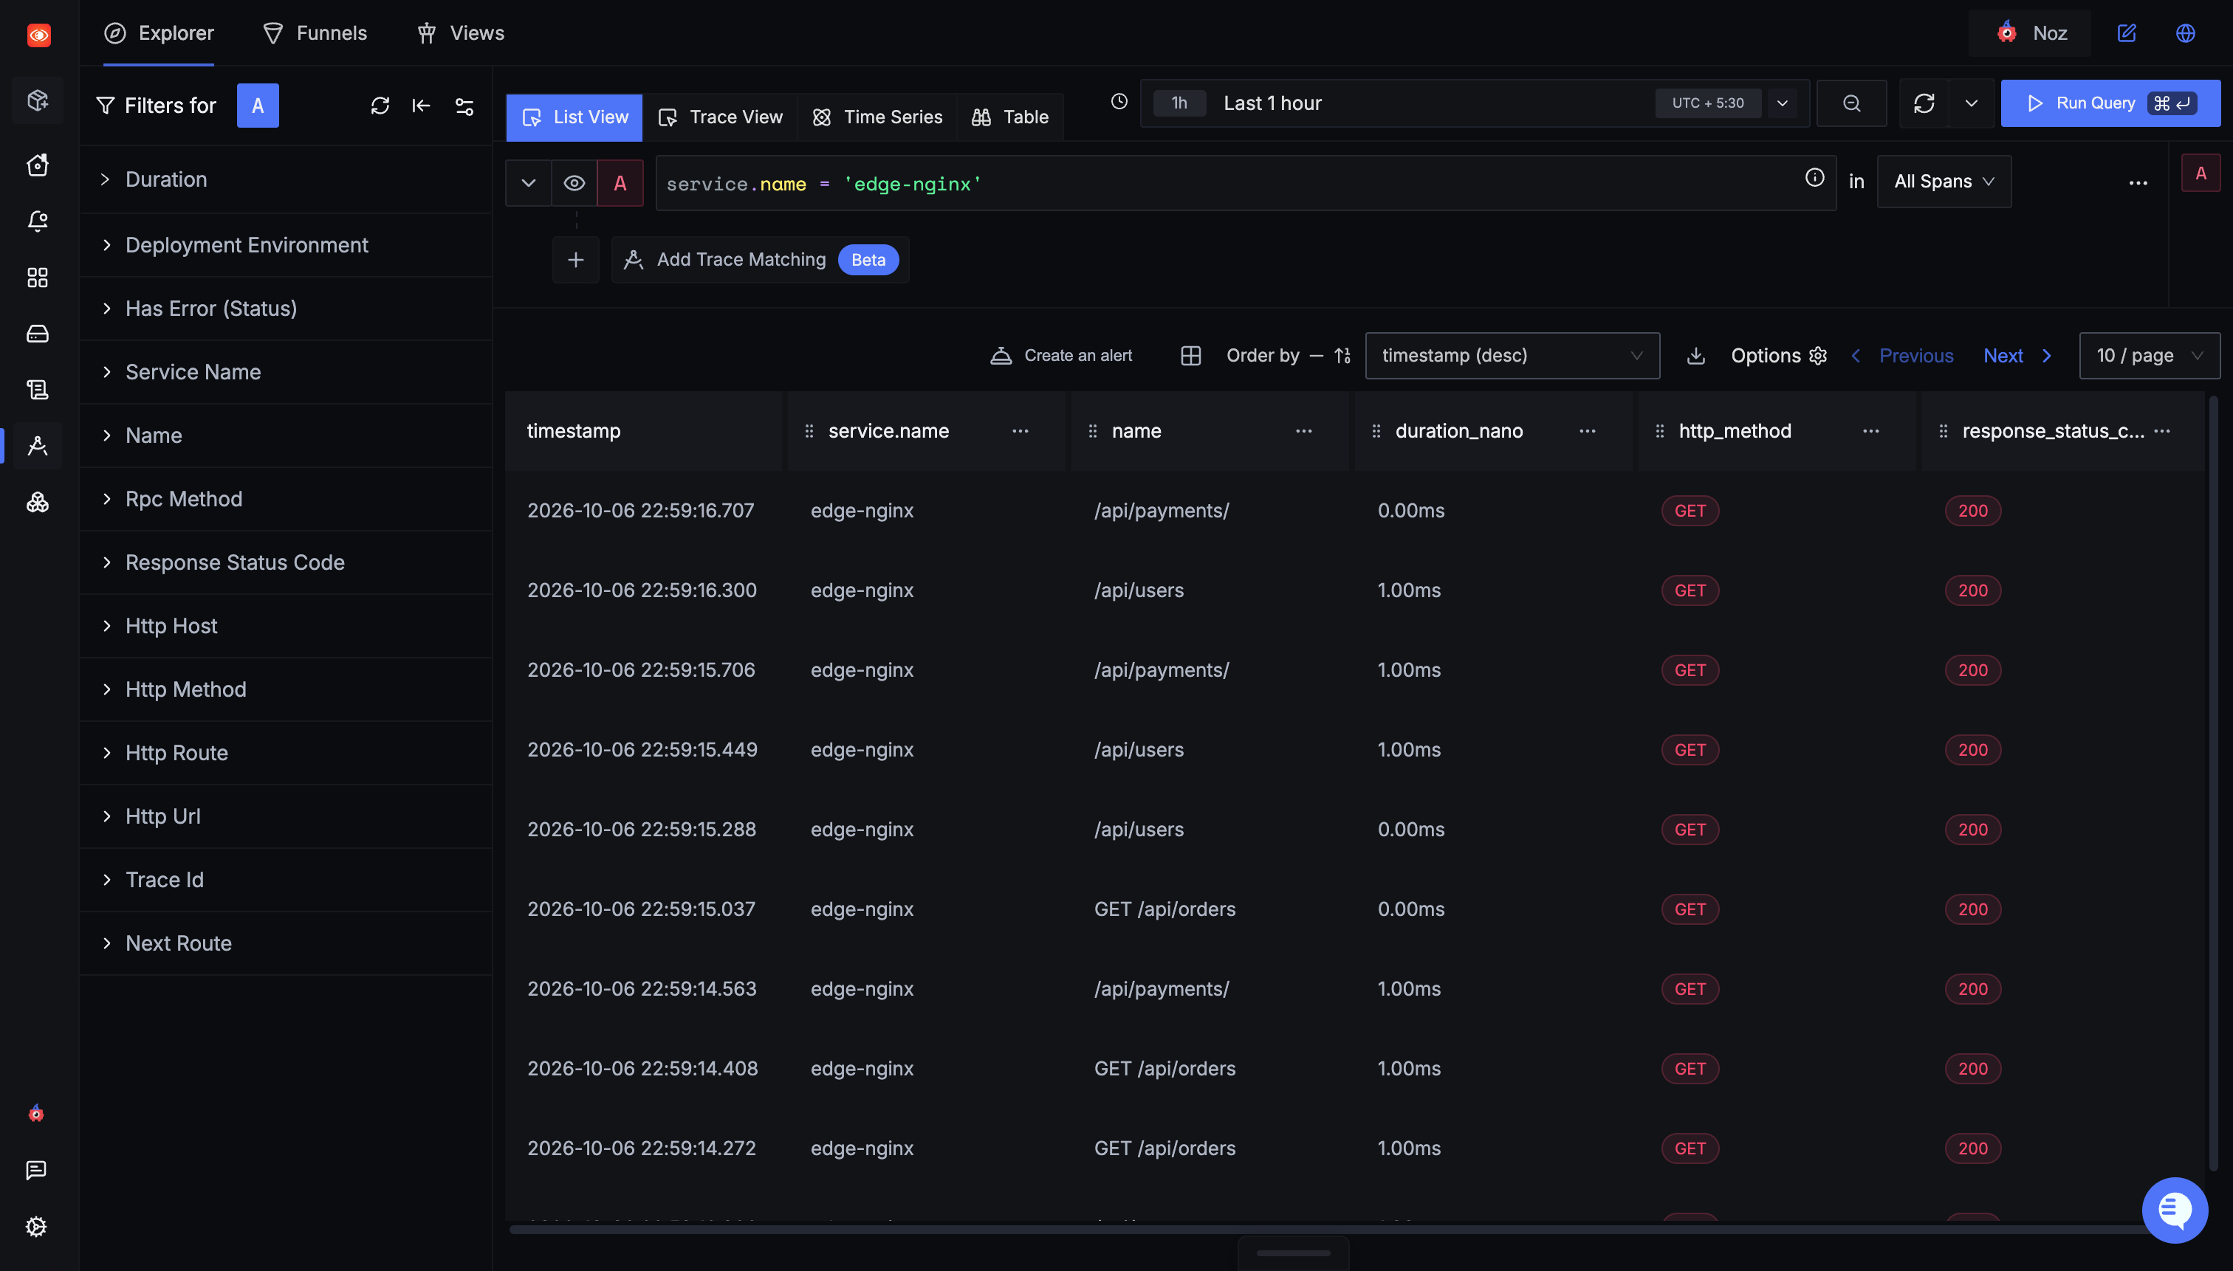
Task: Click the globe icon top right
Action: pos(2185,33)
